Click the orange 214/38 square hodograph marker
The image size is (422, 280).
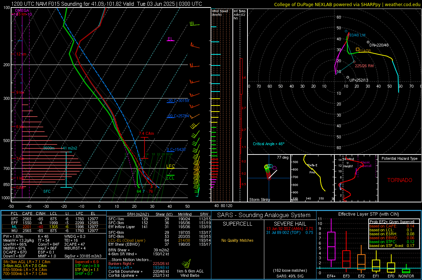point(357,49)
